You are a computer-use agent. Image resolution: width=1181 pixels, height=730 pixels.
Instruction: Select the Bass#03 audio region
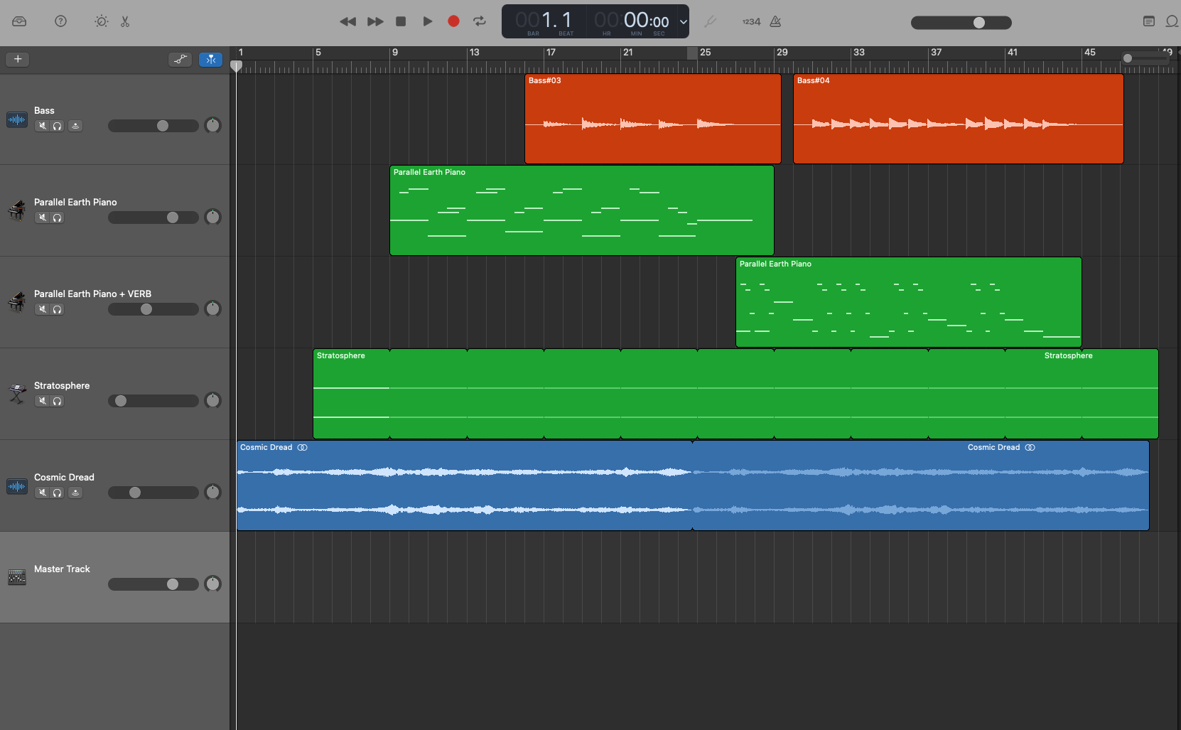[x=653, y=119]
